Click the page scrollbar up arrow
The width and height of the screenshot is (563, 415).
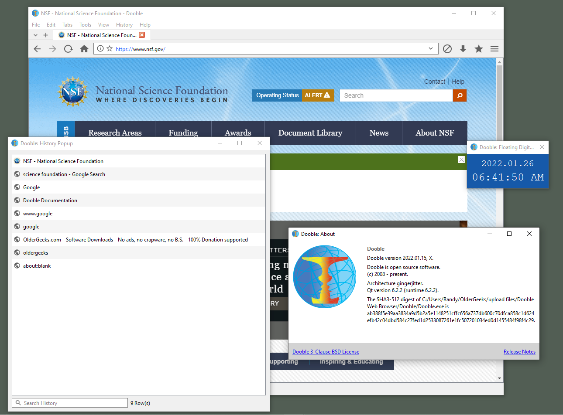coord(500,61)
